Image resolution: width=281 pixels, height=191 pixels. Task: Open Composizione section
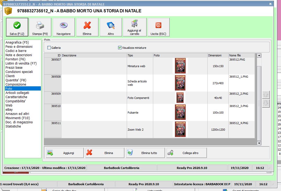point(16,84)
